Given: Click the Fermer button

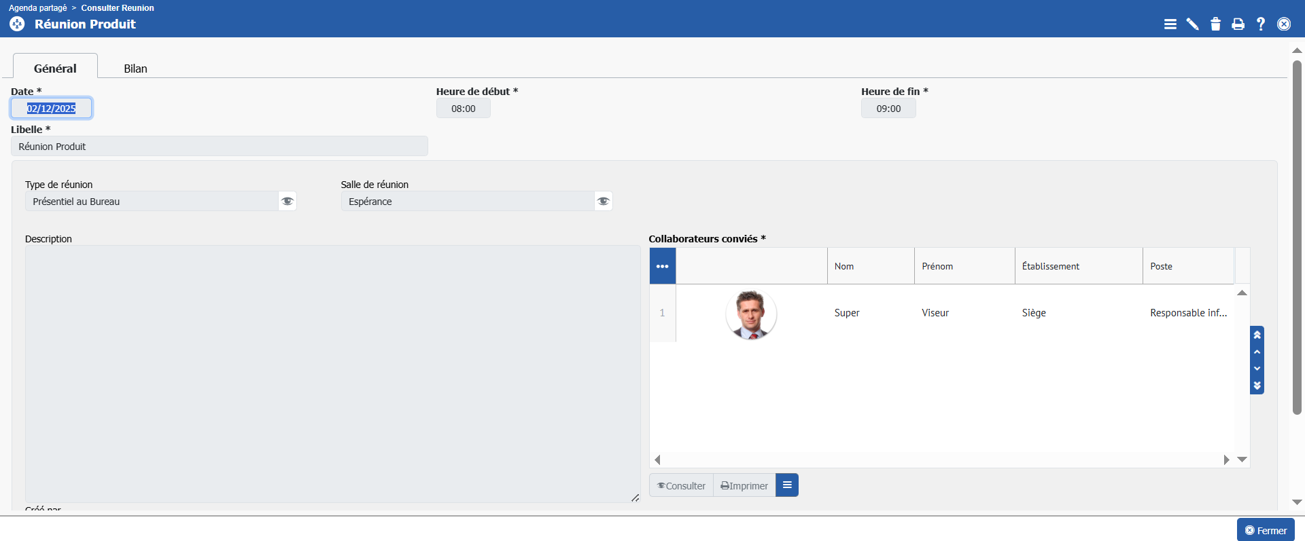Looking at the screenshot, I should 1265,530.
